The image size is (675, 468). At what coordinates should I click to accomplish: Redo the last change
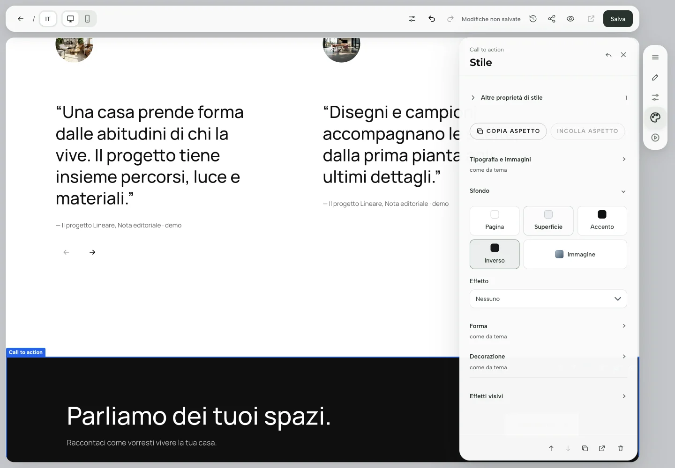click(450, 19)
